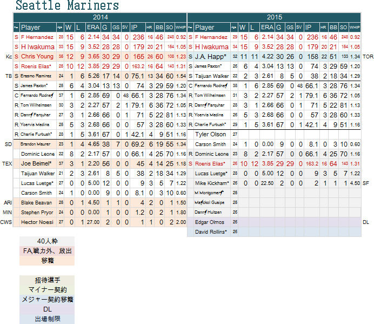
Task: Select Edgar Olmos player name
Action: click(210, 222)
